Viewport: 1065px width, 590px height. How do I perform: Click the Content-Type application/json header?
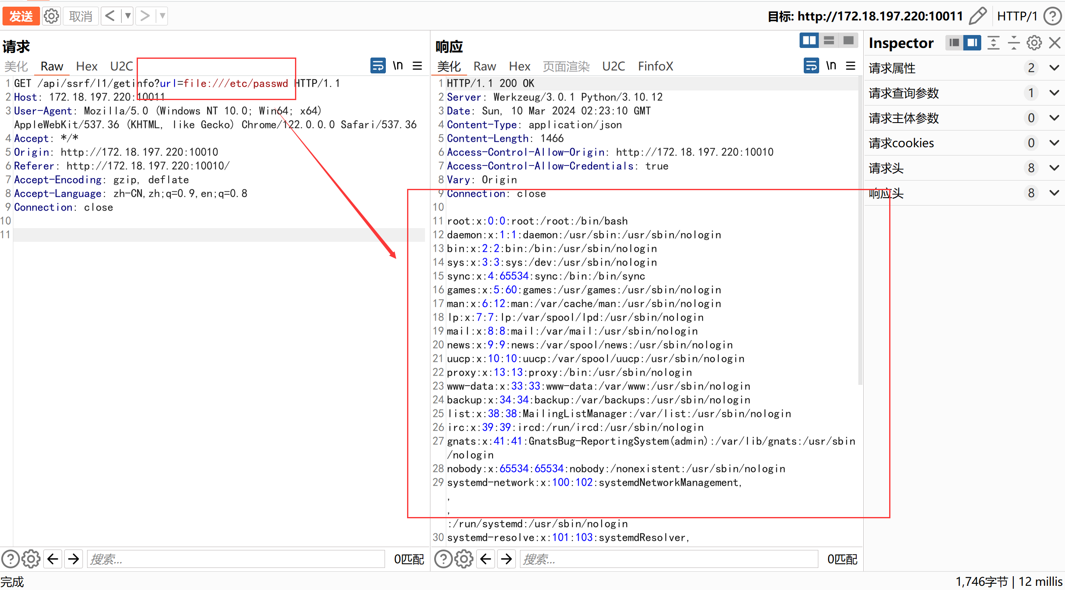click(534, 125)
